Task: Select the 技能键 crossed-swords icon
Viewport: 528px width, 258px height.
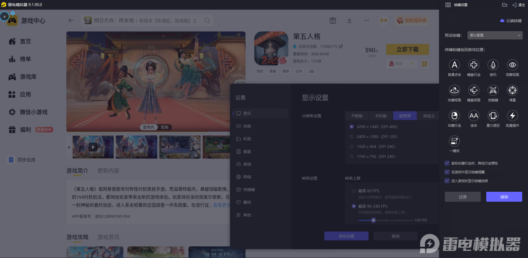Action: pyautogui.click(x=493, y=90)
